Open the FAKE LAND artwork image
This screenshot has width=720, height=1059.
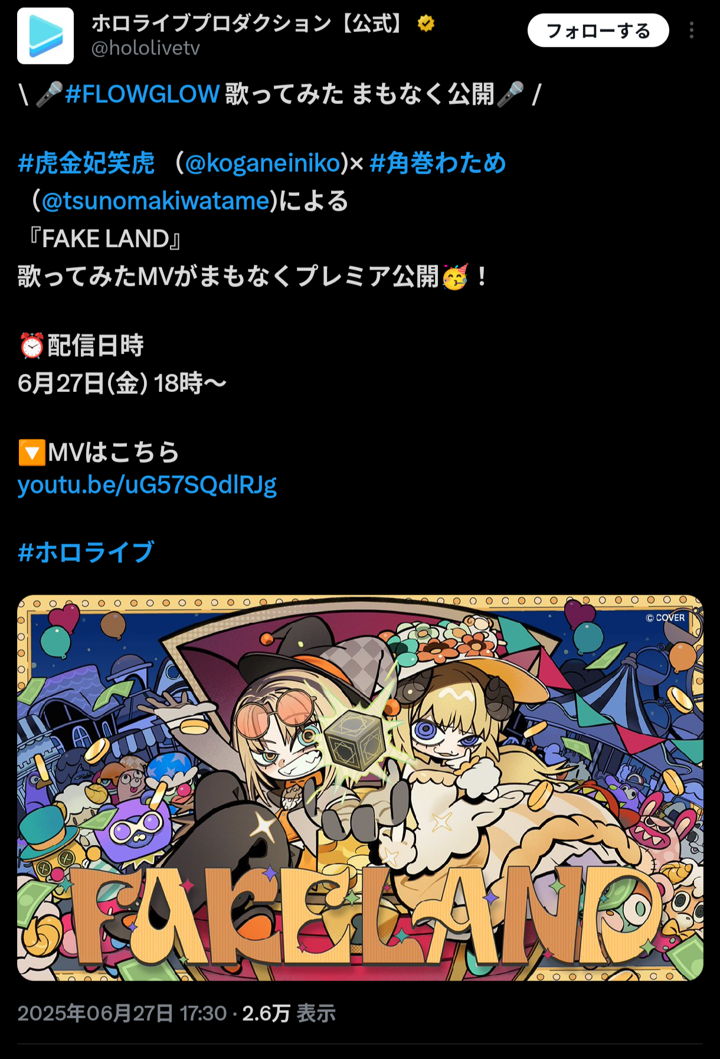(x=360, y=788)
